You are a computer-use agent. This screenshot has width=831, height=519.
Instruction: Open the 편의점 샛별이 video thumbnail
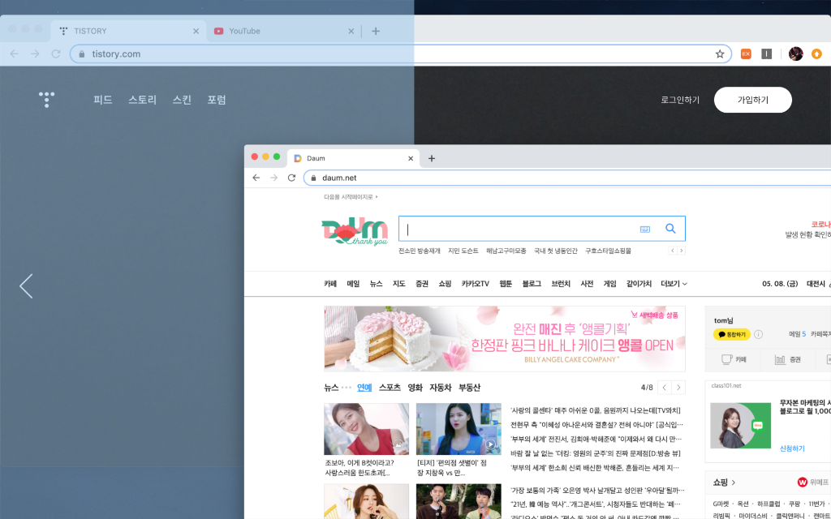pyautogui.click(x=459, y=429)
